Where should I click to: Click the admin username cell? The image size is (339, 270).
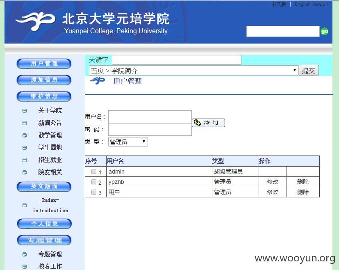click(x=159, y=172)
